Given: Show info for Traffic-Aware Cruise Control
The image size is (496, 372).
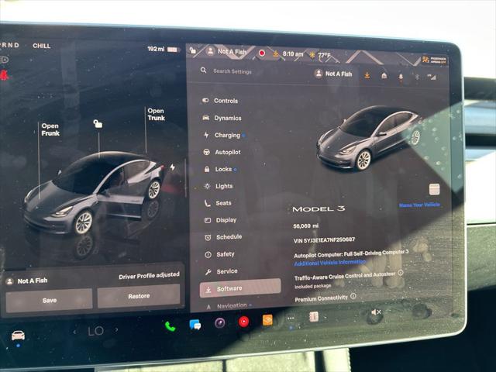Looking at the screenshot, I should (401, 272).
